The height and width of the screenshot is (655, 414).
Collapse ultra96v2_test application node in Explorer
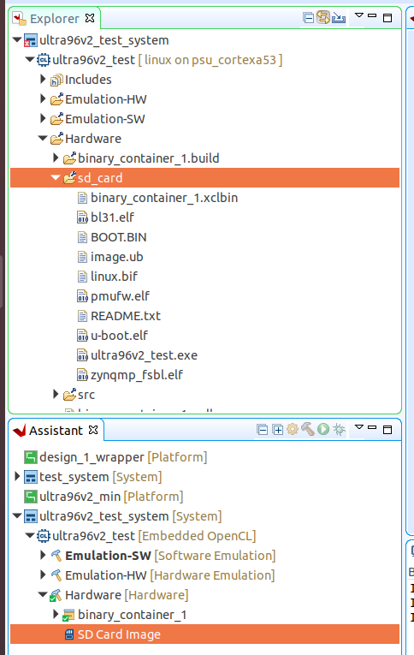(x=30, y=60)
